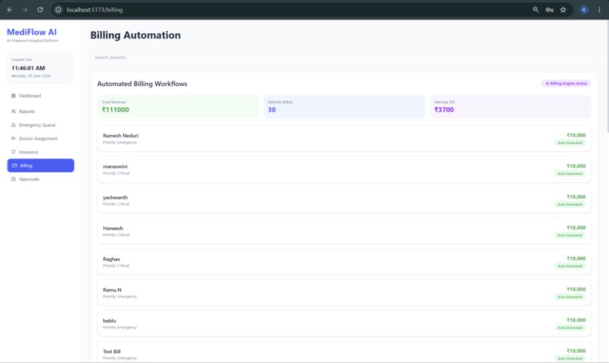Select the Average Bill ₹3700 card
Image resolution: width=609 pixels, height=363 pixels.
pos(510,106)
